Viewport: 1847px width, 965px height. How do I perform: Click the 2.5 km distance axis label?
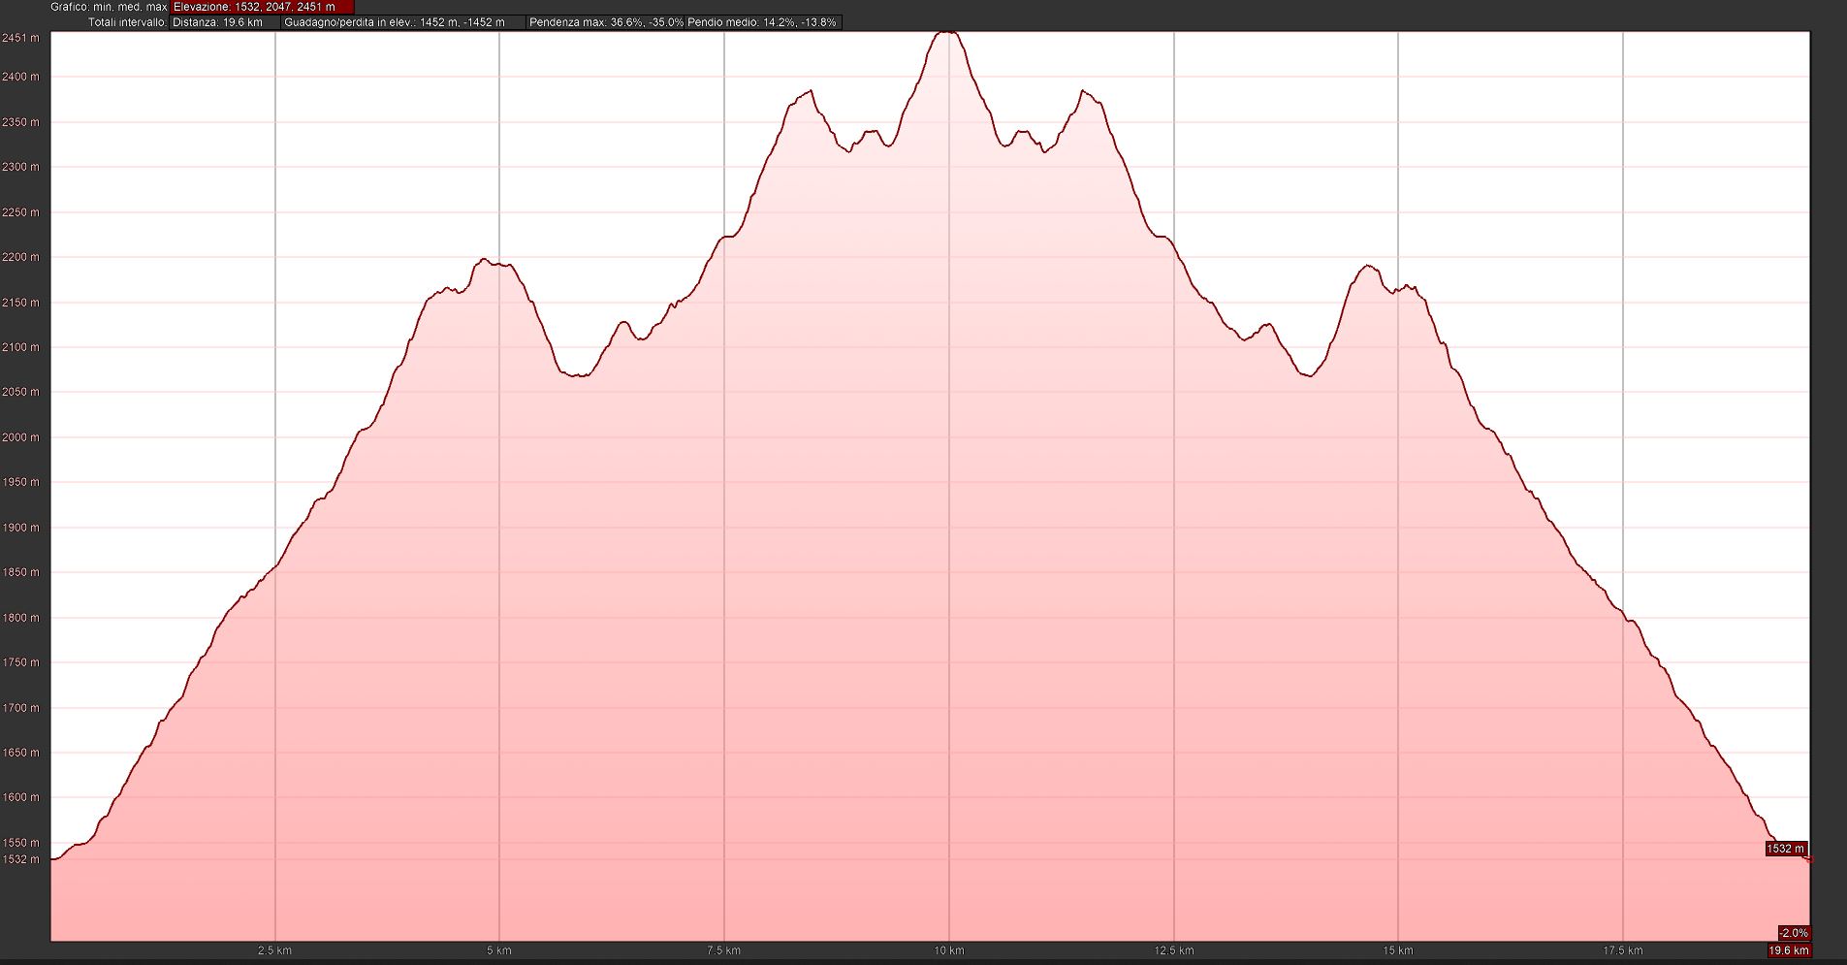tap(275, 950)
